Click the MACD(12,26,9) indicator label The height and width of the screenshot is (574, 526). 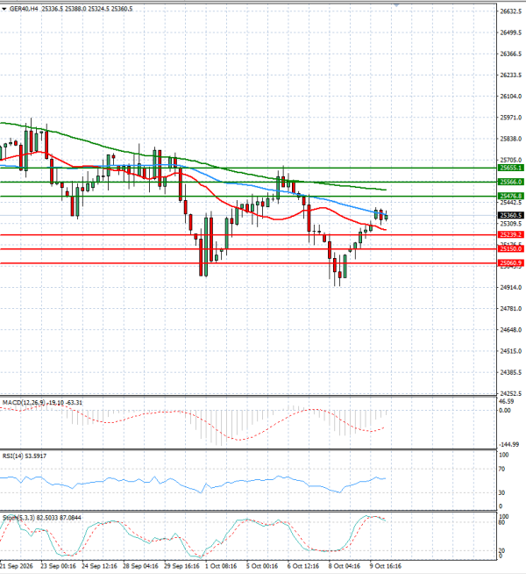click(25, 403)
